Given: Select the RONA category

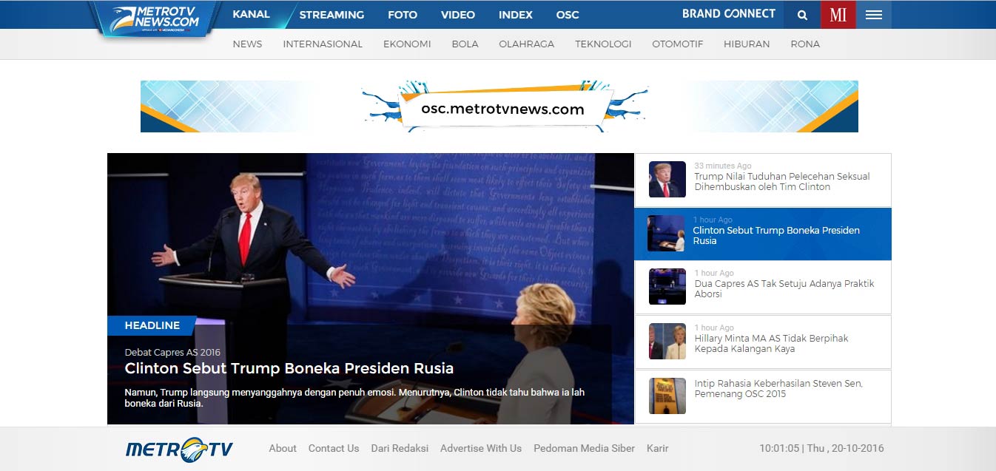Looking at the screenshot, I should tap(805, 44).
